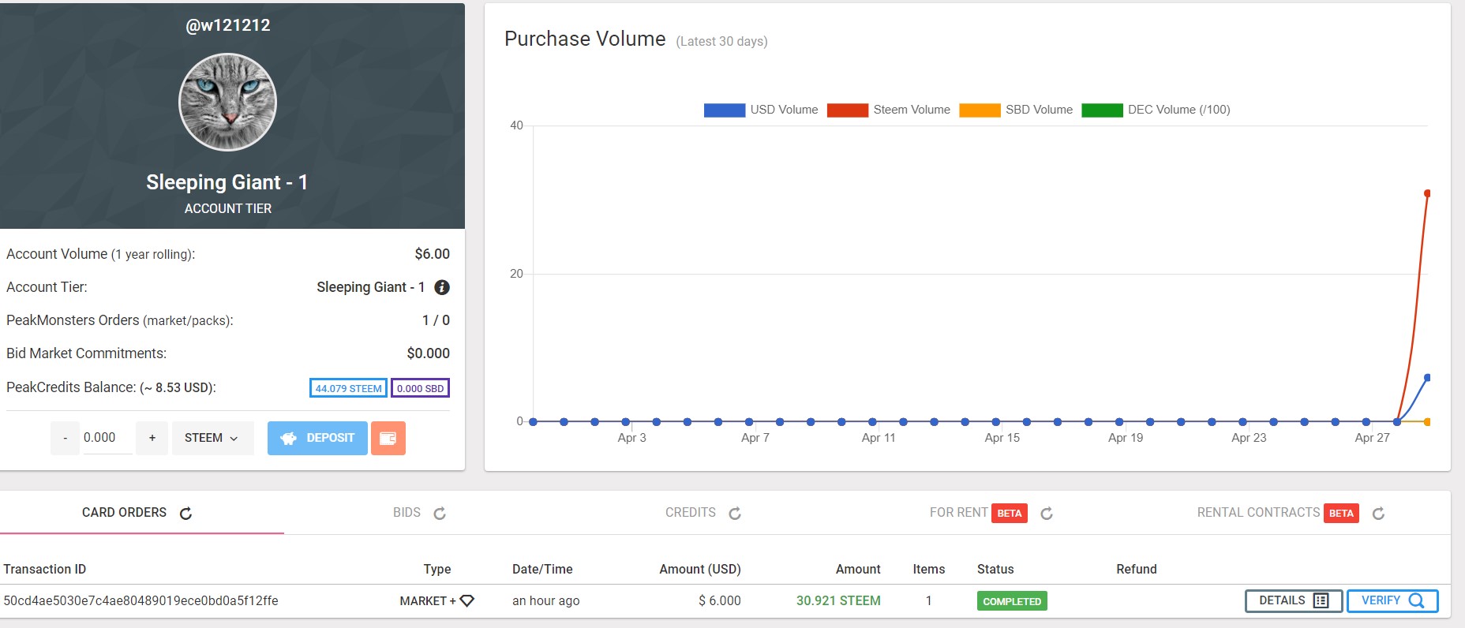Click the For Rent refresh icon
Viewport: 1465px width, 628px height.
(1047, 514)
